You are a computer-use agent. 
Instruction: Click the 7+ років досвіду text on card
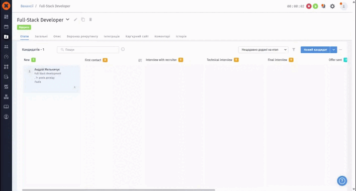click(45, 77)
